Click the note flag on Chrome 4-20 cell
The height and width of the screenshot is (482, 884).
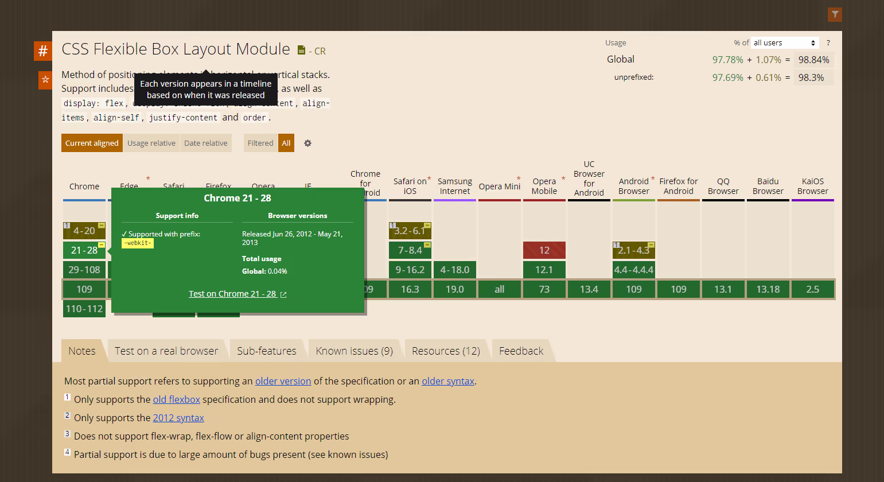click(102, 226)
